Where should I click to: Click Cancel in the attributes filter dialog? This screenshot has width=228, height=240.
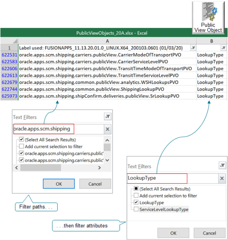tap(209, 233)
